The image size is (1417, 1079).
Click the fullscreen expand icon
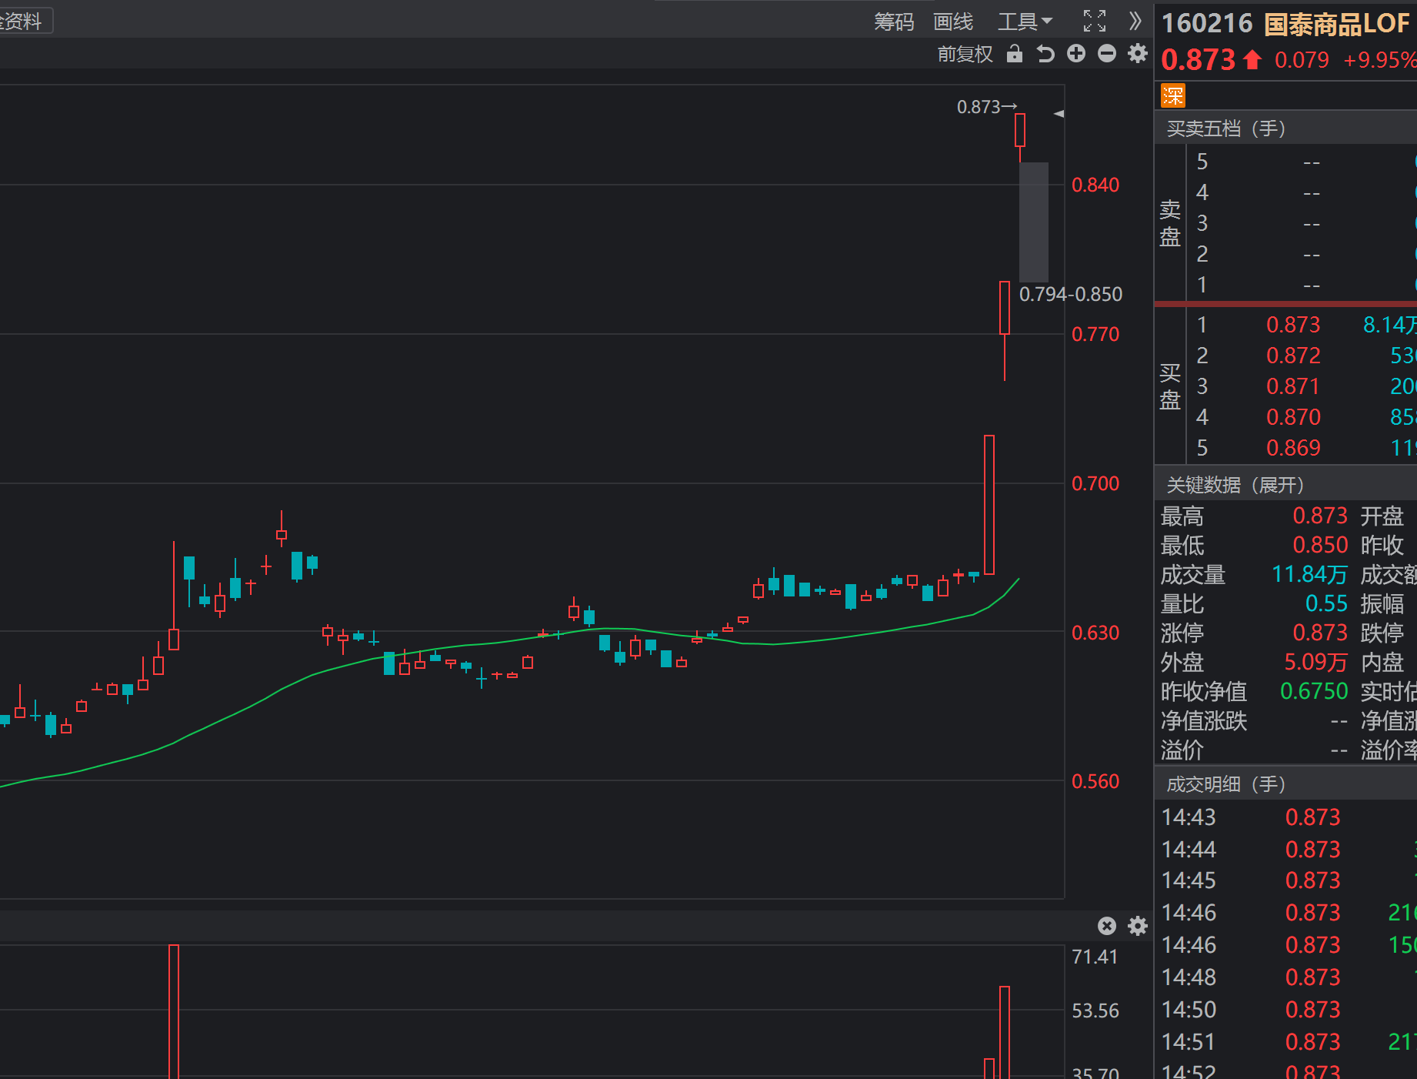pos(1094,22)
